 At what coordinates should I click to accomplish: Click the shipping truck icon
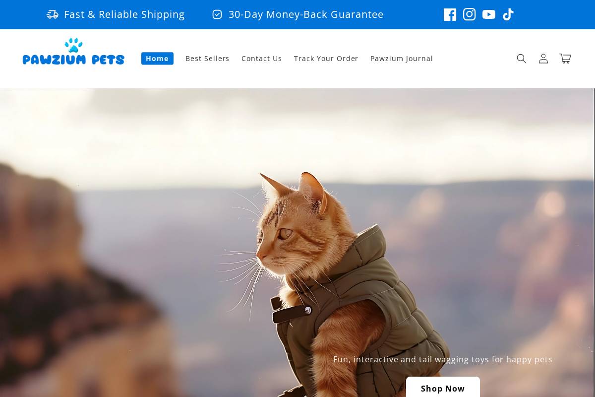tap(53, 14)
